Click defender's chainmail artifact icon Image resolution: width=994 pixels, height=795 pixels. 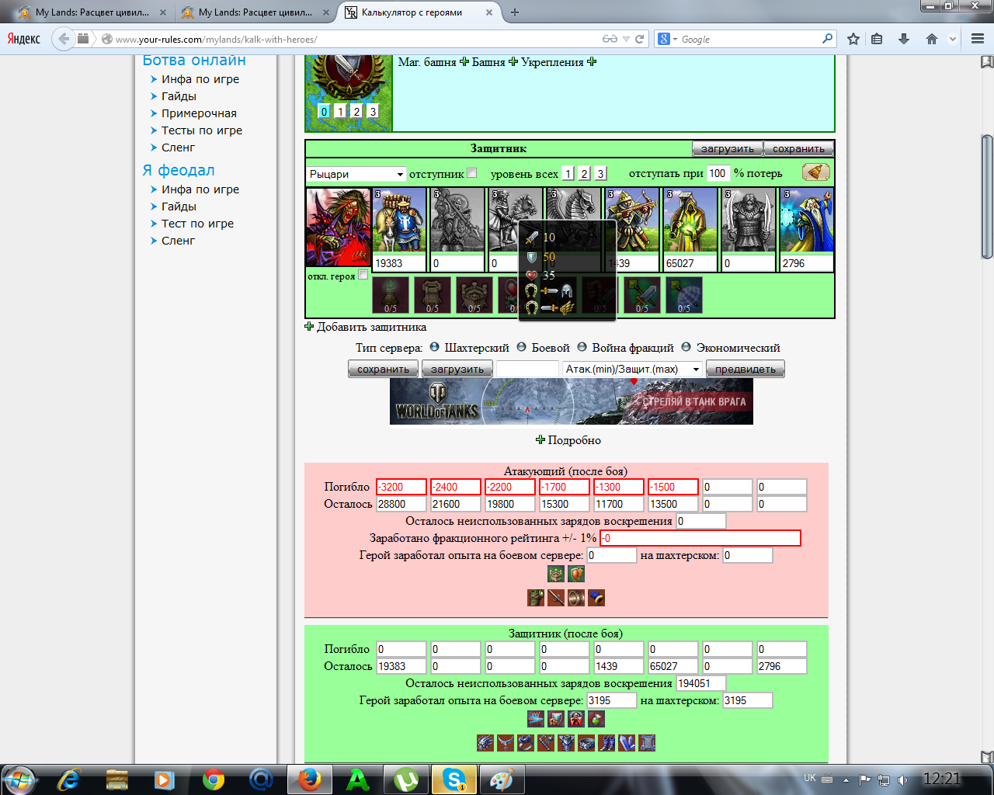tap(647, 743)
